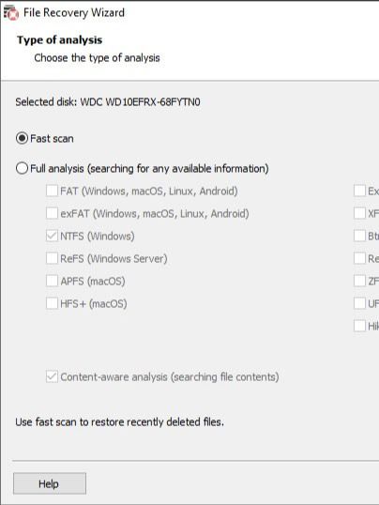
Task: Click the 'Type of analysis' heading
Action: coord(60,40)
